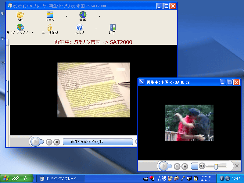Click the 再生中: 82 K ビット/秒 status display
244x183 pixels.
[98, 142]
